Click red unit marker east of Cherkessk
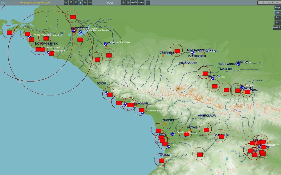This screenshot has width=281, height=175. (177, 51)
